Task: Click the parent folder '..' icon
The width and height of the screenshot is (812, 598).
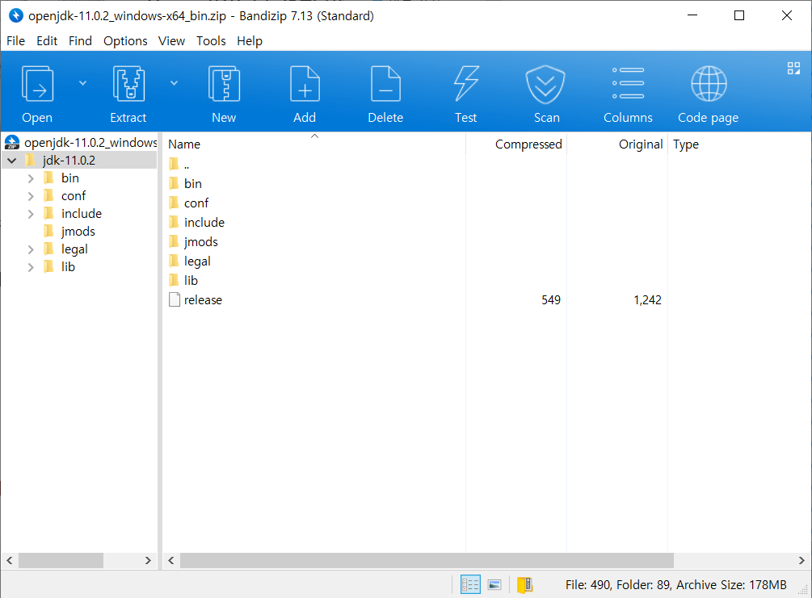Action: pos(174,165)
